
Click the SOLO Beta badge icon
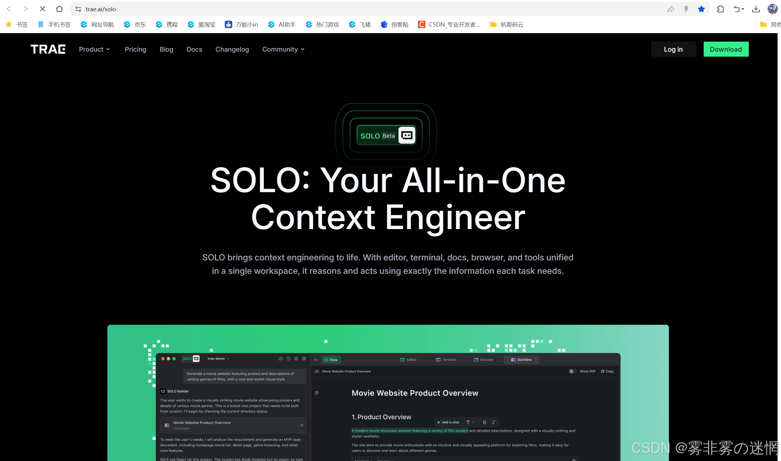407,135
